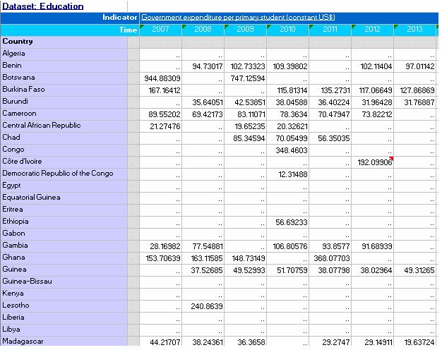This screenshot has height=350, width=442.
Task: Select the Equatorial Guinea row label
Action: tap(31, 198)
